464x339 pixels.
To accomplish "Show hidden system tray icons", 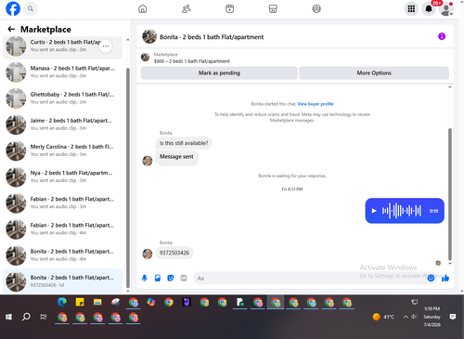I will tap(406, 317).
